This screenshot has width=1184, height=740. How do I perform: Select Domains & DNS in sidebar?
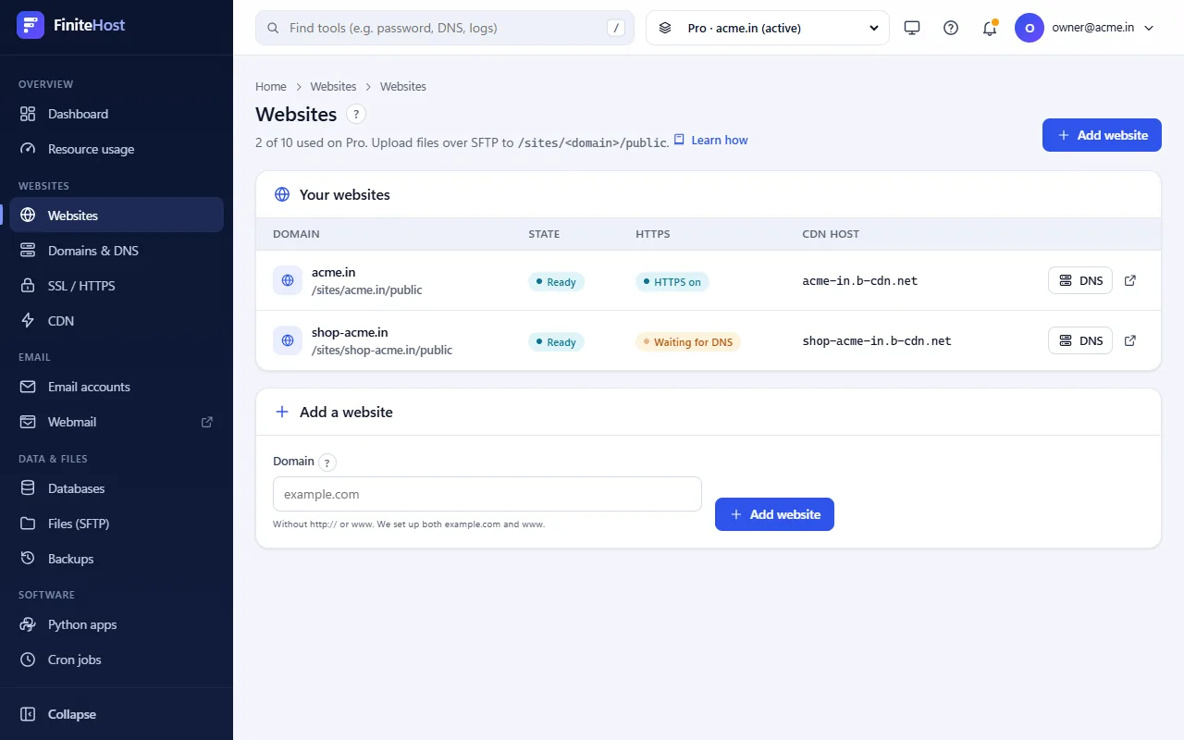117,251
